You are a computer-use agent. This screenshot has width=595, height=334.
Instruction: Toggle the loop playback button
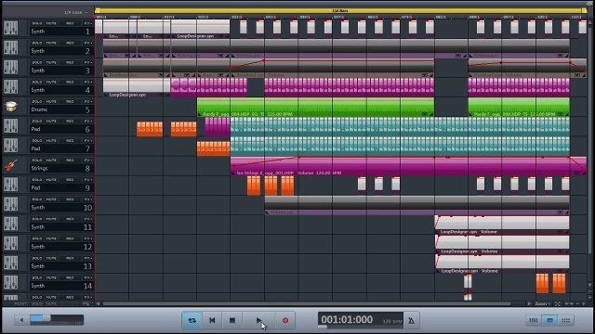(x=192, y=320)
